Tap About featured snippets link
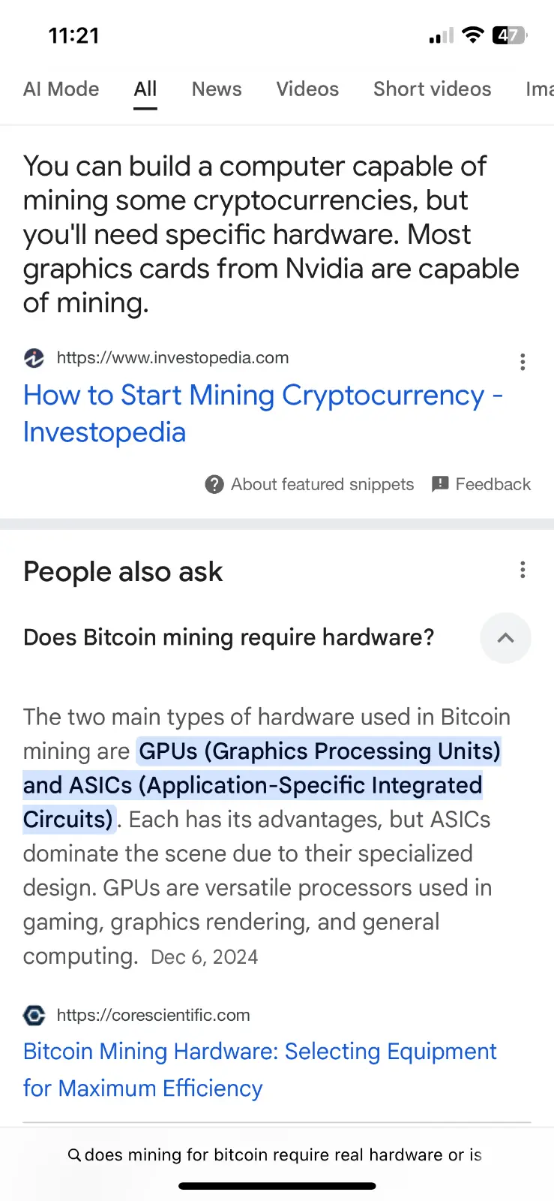 [322, 485]
